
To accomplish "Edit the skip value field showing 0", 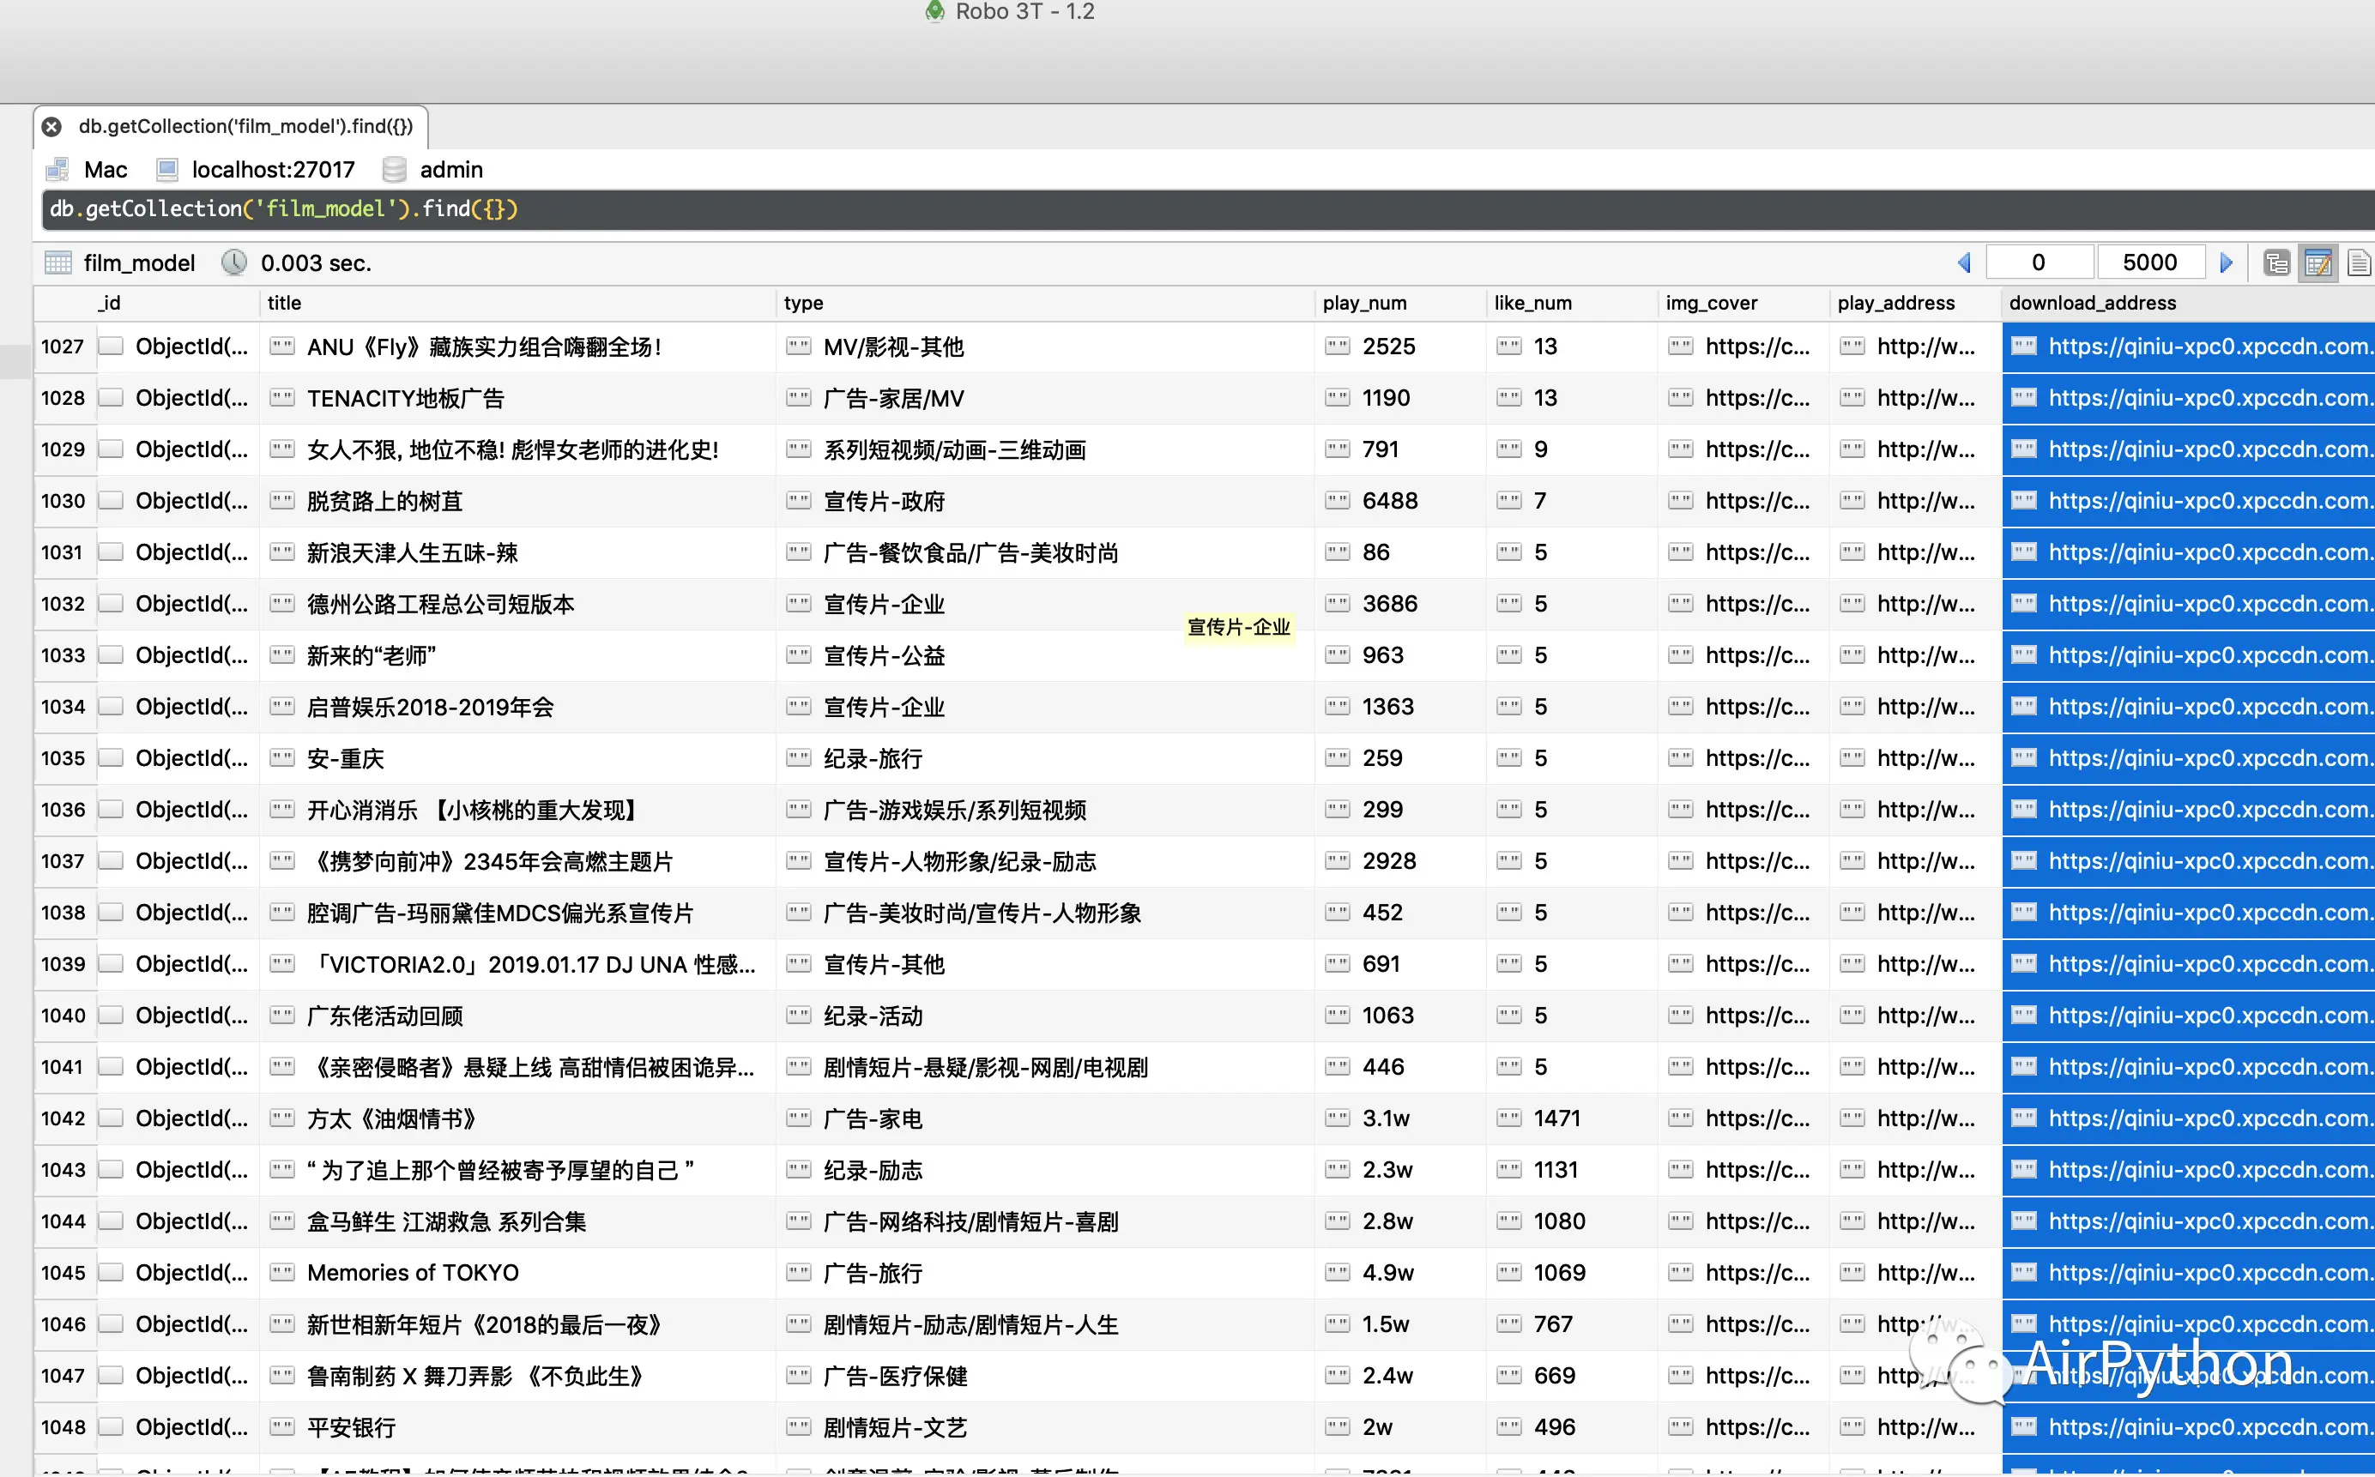I will pyautogui.click(x=2038, y=262).
